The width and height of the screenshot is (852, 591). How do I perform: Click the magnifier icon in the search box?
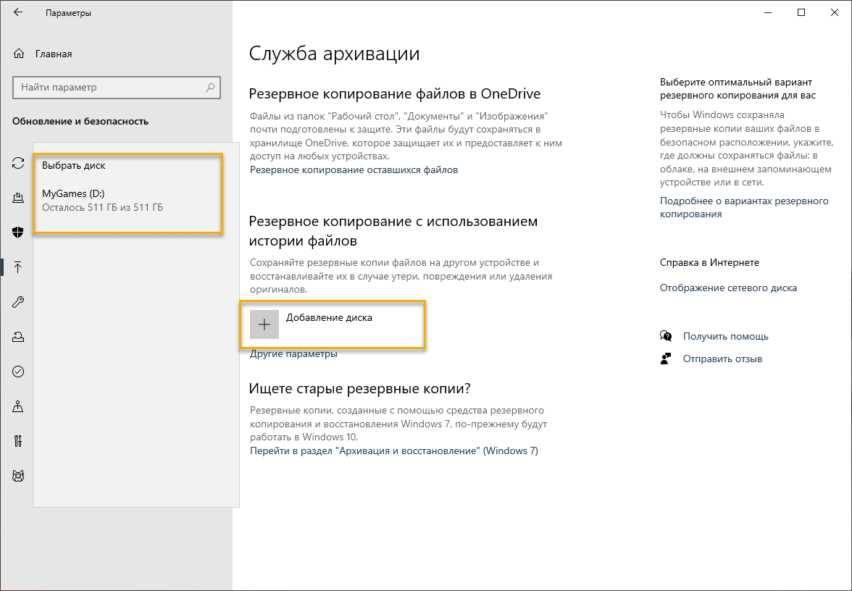(210, 88)
